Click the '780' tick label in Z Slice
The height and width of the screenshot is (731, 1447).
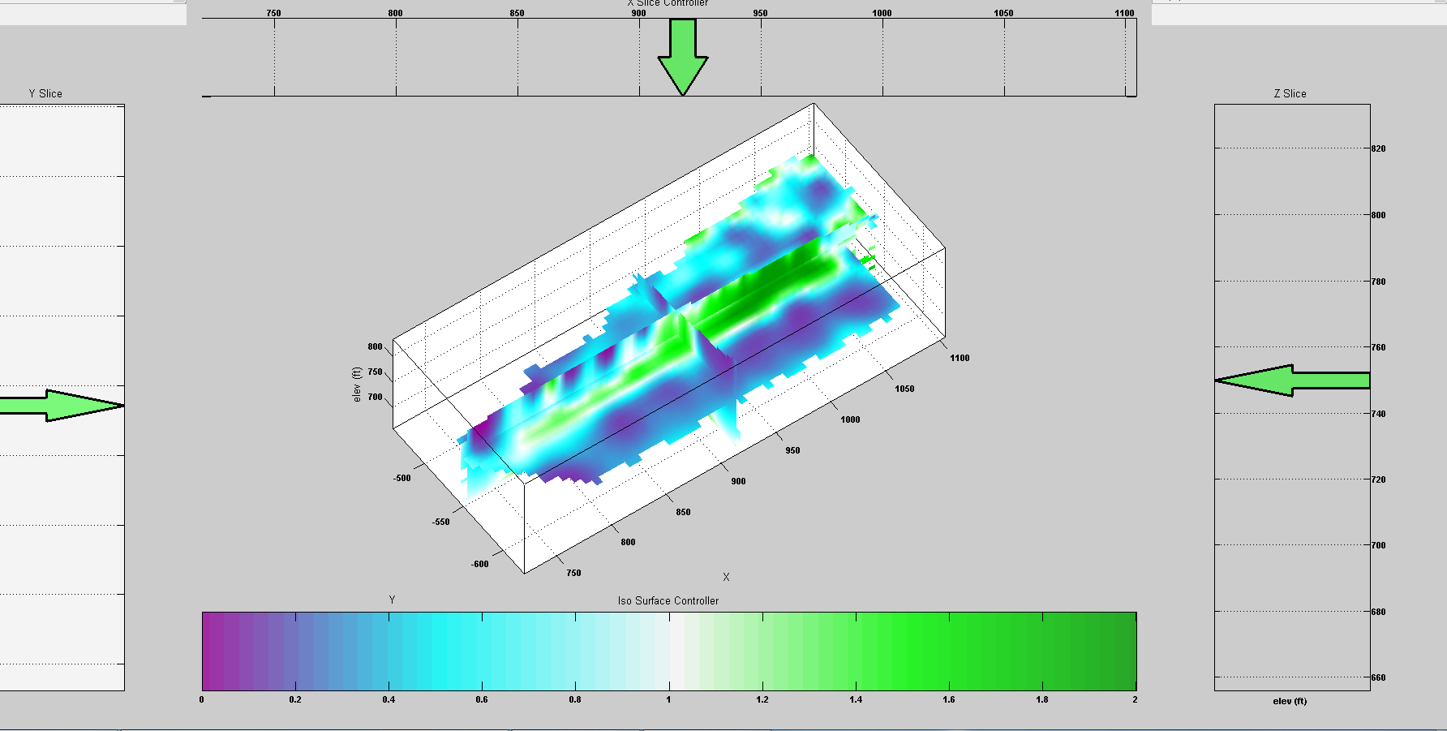click(1378, 282)
